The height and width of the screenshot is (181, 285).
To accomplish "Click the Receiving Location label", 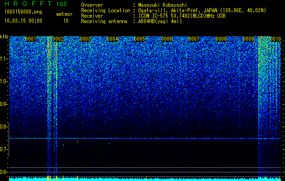I will pos(106,10).
